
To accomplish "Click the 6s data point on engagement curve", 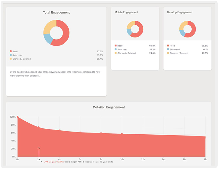I will pyautogui.click(x=80, y=132).
